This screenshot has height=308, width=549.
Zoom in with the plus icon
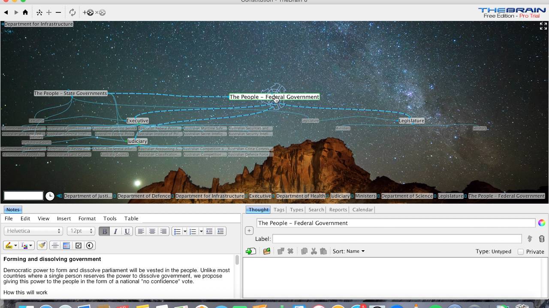coord(49,12)
